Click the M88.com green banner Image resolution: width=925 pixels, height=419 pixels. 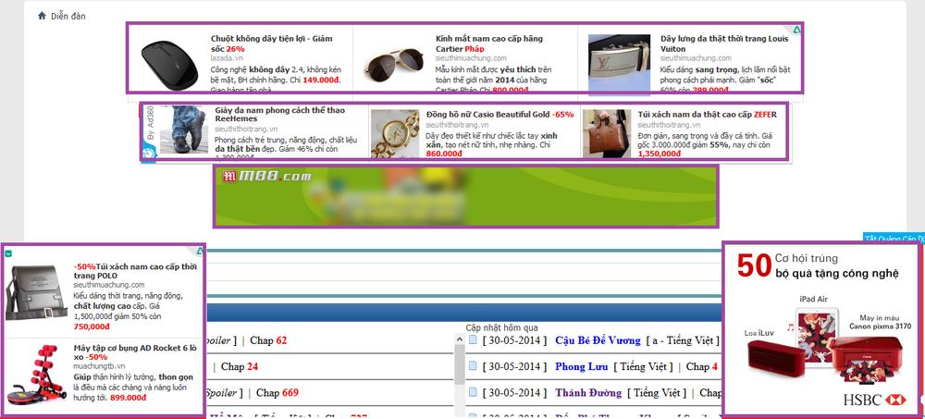pos(465,195)
